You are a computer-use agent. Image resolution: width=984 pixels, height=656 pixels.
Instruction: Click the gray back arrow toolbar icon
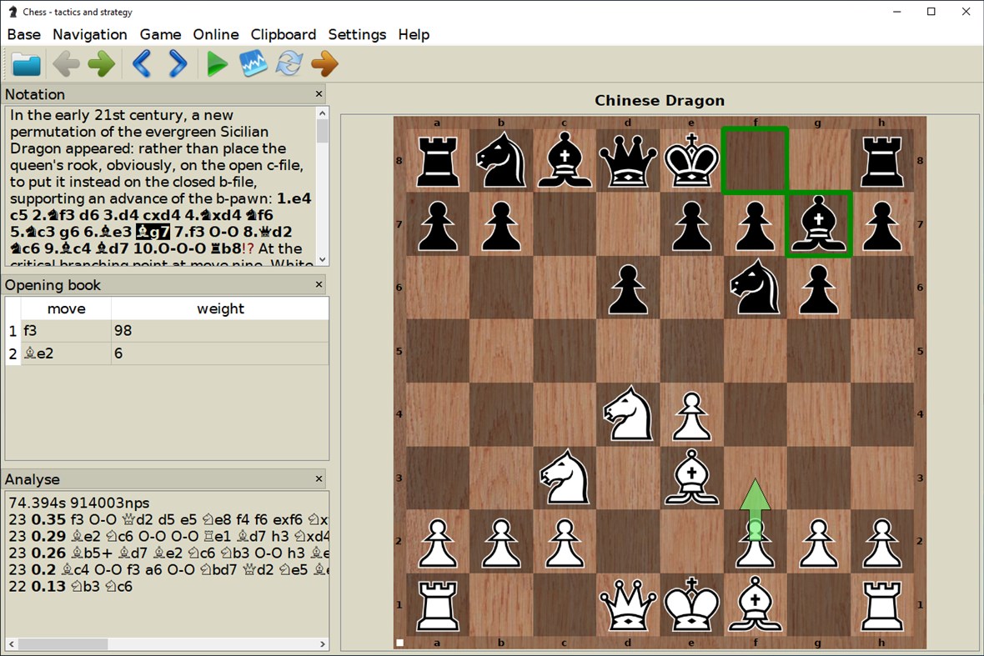(65, 63)
